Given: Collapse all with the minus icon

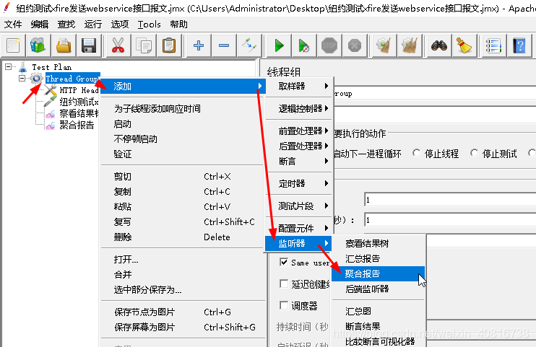Looking at the screenshot, I should (224, 45).
